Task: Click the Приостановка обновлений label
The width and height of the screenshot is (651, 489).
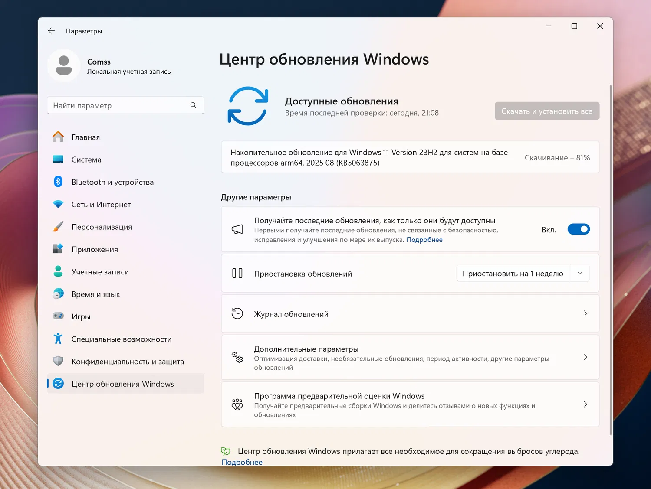Action: (303, 274)
